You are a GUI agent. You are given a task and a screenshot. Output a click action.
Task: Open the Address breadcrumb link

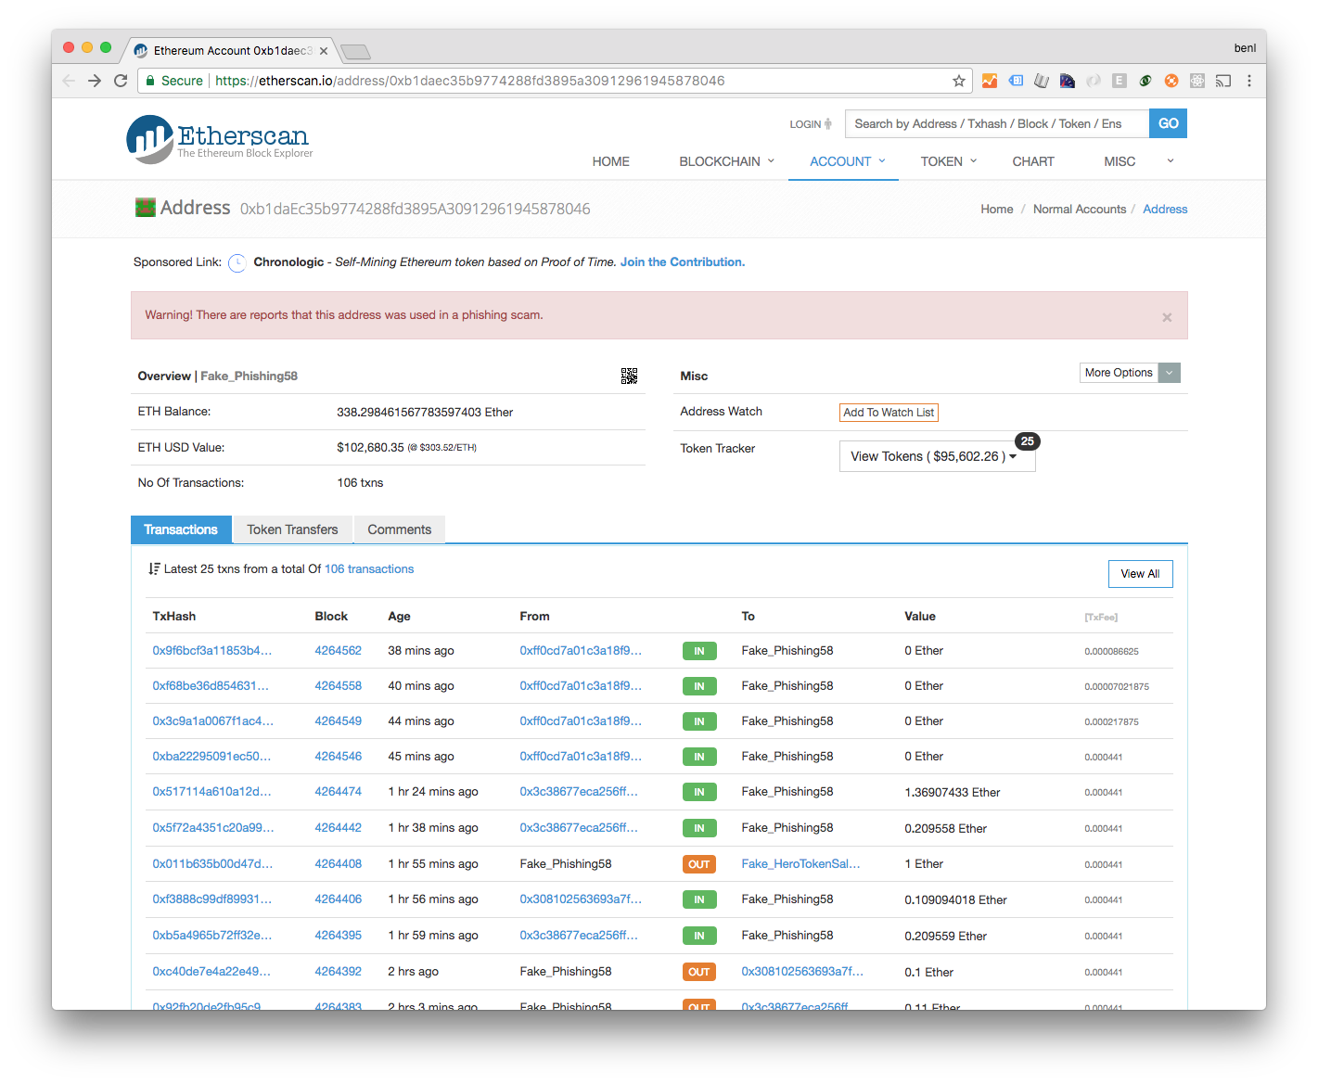(1165, 210)
